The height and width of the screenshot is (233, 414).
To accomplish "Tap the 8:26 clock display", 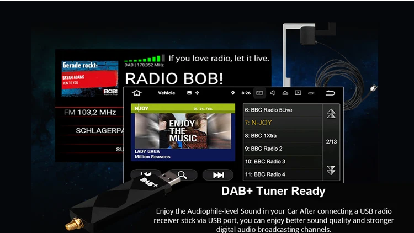I will tap(246, 93).
